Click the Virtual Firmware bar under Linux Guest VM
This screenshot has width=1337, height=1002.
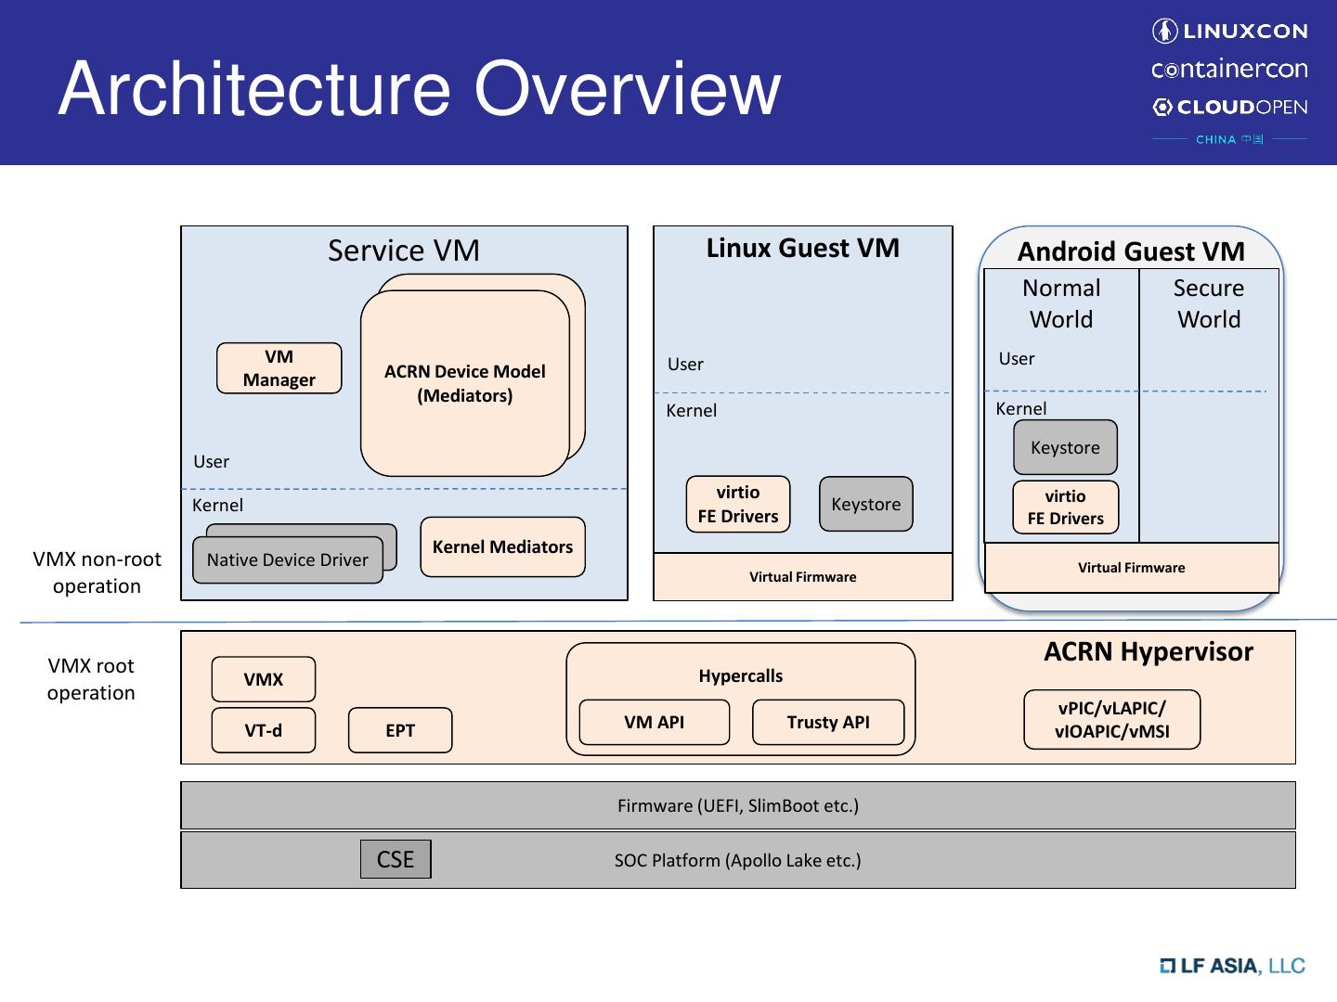(802, 576)
